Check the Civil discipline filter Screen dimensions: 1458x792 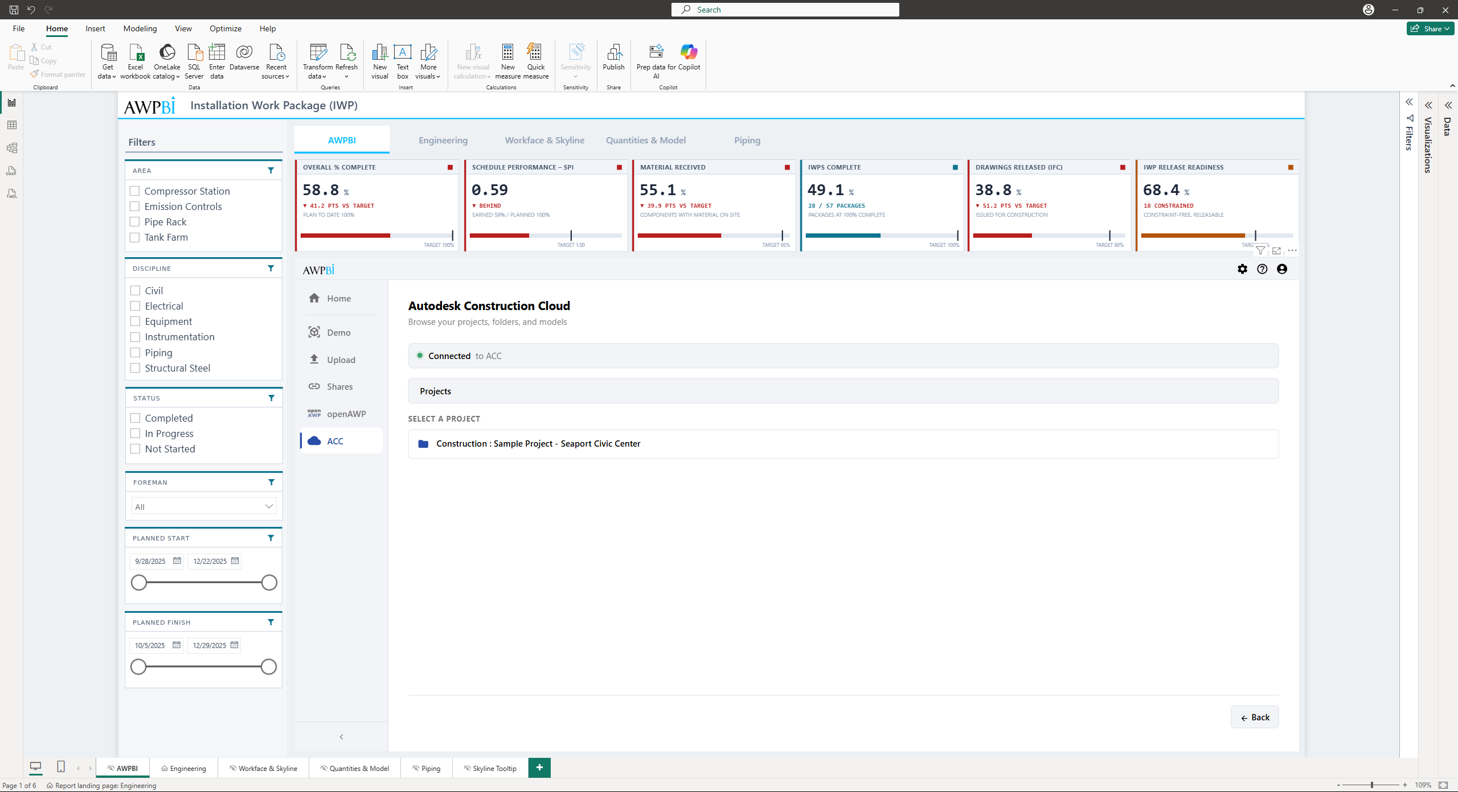(x=136, y=291)
